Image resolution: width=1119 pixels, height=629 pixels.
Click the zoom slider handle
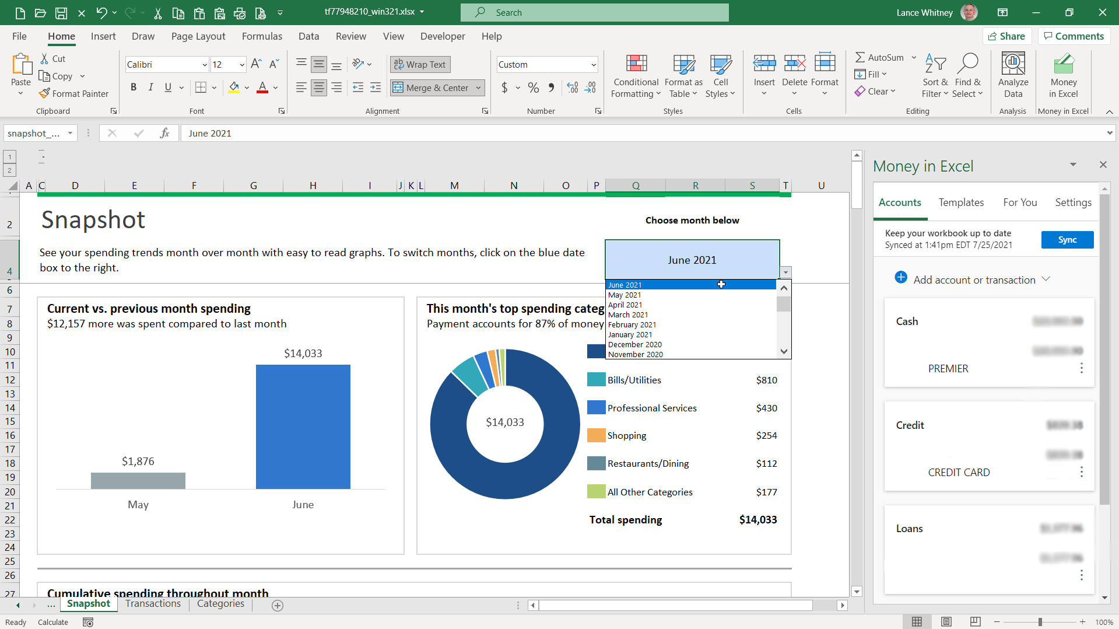click(1040, 622)
